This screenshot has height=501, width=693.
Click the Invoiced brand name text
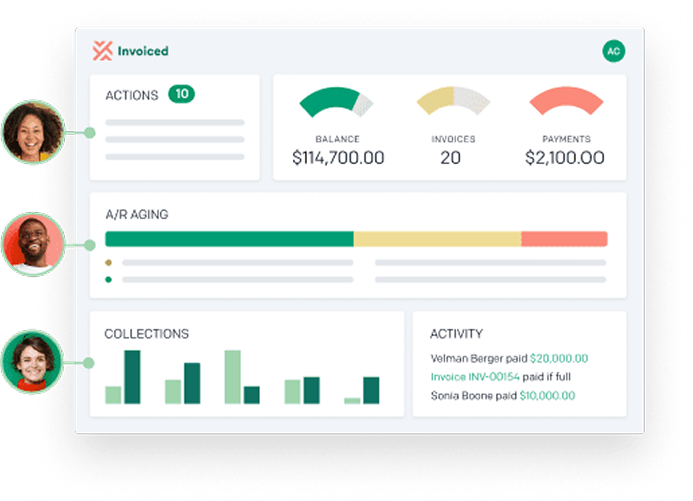tap(143, 51)
